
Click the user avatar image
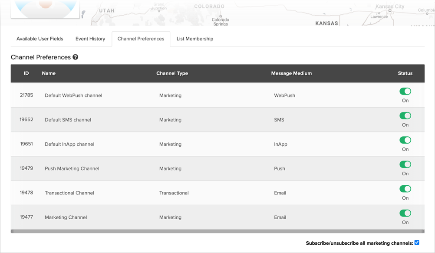point(45,9)
